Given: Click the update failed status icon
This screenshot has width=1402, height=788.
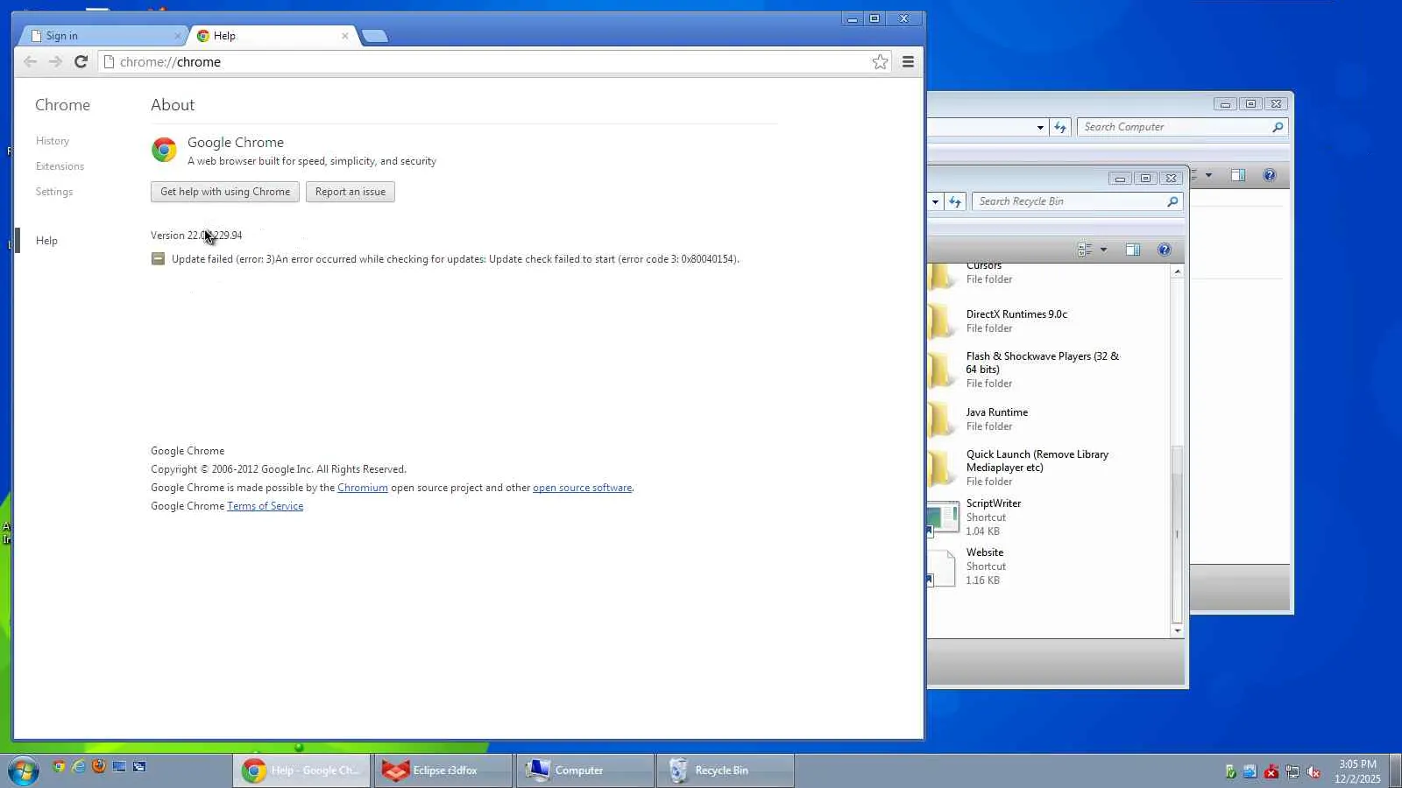Looking at the screenshot, I should click(158, 258).
